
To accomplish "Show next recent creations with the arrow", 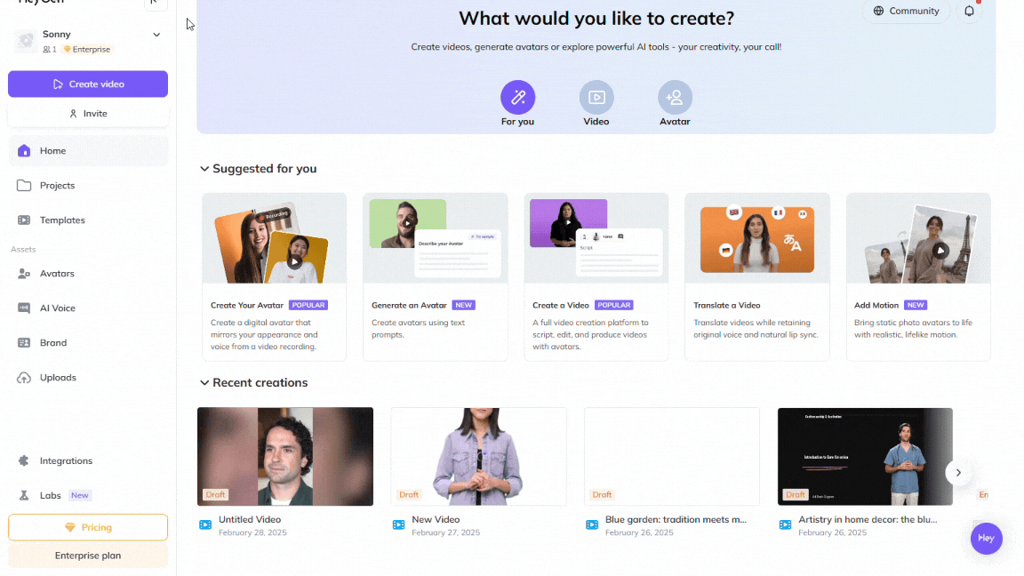I will tap(958, 472).
